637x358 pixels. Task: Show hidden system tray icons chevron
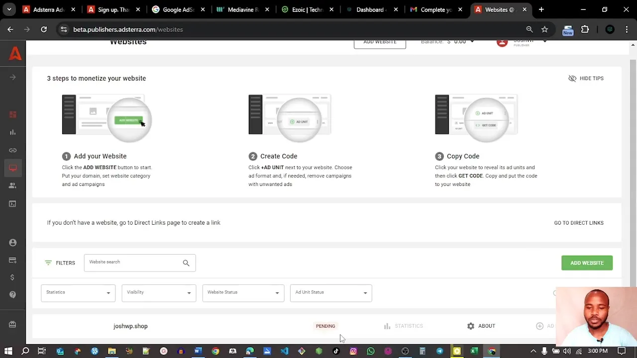tap(533, 351)
